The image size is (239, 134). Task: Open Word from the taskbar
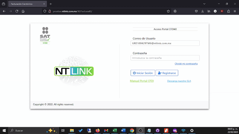[x=123, y=130]
